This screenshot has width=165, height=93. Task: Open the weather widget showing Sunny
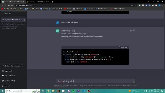(x=134, y=91)
